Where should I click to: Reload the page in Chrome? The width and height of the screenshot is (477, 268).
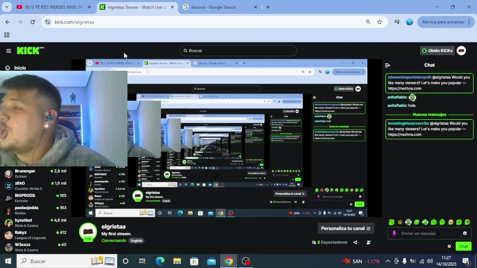pyautogui.click(x=32, y=22)
